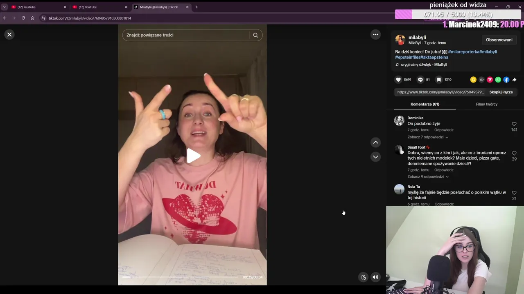Click the search magnifier icon
Image resolution: width=524 pixels, height=294 pixels.
coord(255,35)
